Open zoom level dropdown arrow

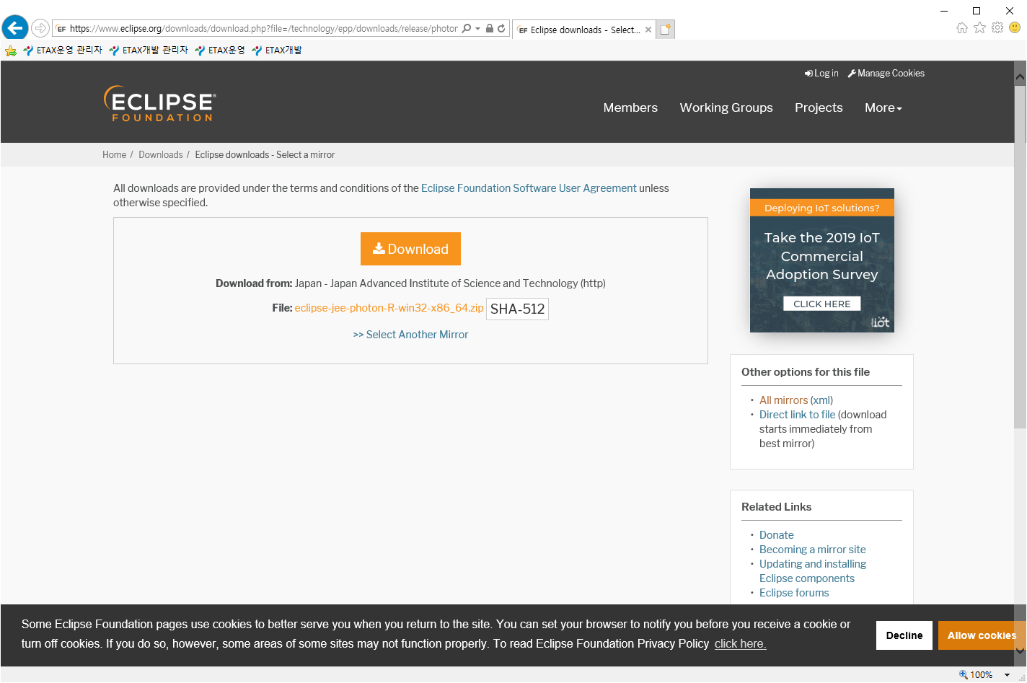pos(1007,675)
